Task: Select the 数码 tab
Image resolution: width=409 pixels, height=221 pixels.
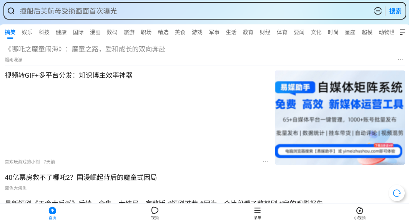Action: 112,32
